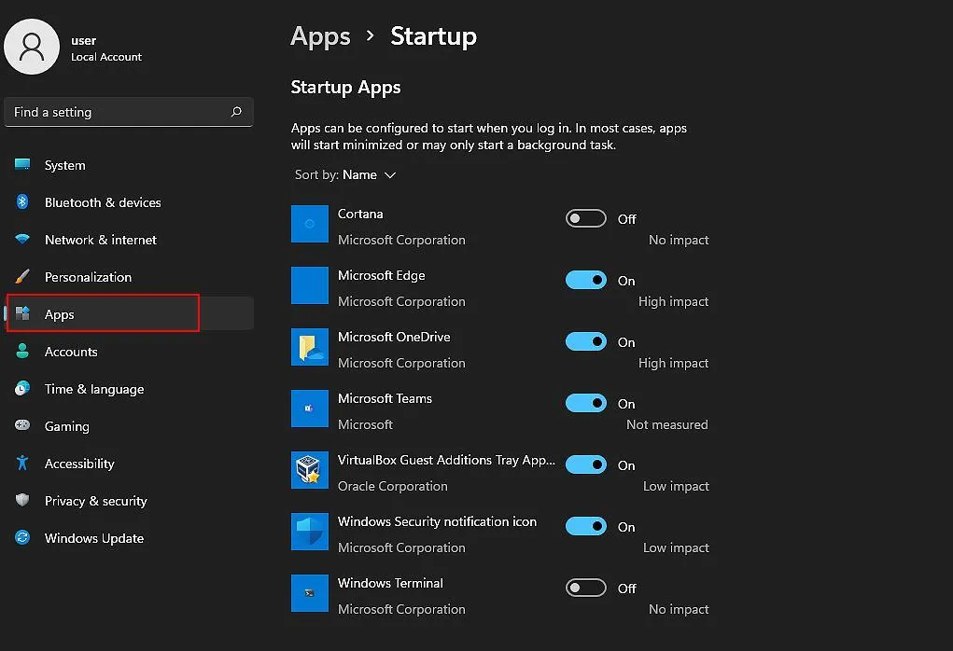This screenshot has width=953, height=651.
Task: Click the Microsoft Teams app icon
Action: coord(309,409)
